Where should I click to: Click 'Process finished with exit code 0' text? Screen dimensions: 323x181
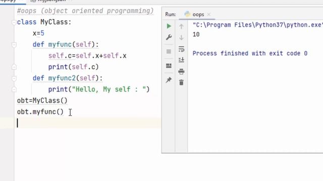250,53
